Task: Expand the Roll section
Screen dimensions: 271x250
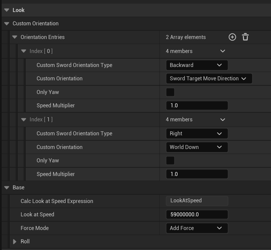Action: [15, 241]
